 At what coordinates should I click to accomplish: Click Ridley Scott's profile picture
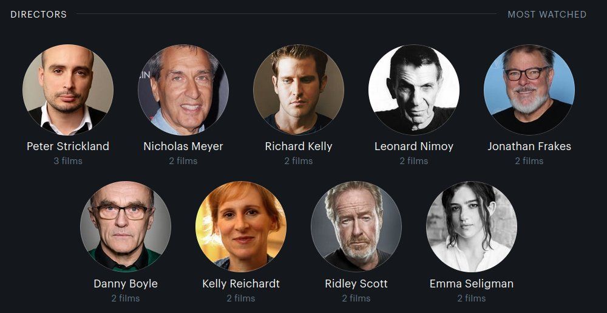coord(356,227)
